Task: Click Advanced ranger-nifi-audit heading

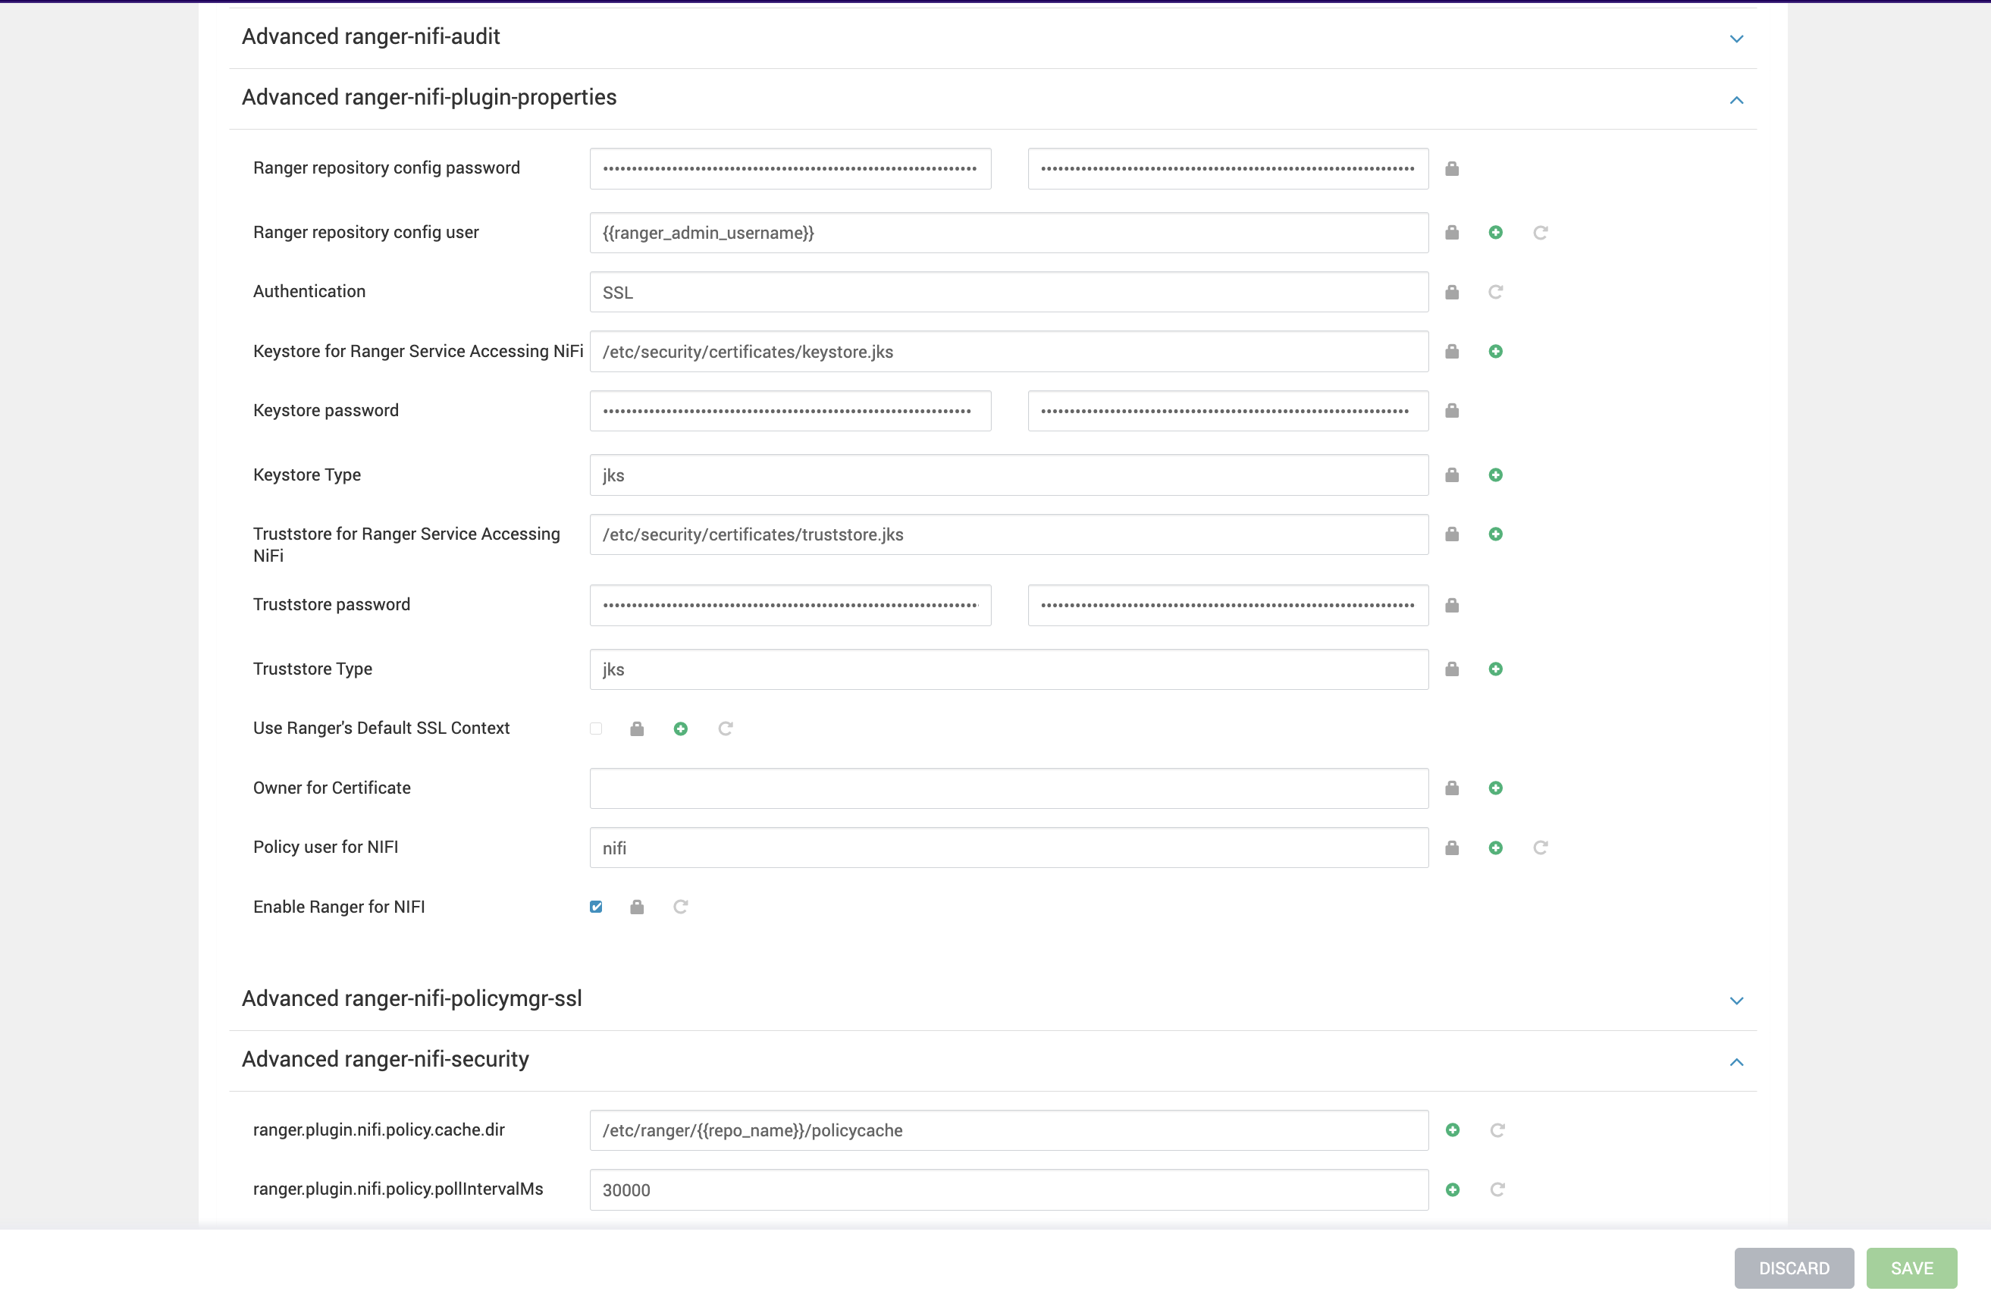Action: coord(370,37)
